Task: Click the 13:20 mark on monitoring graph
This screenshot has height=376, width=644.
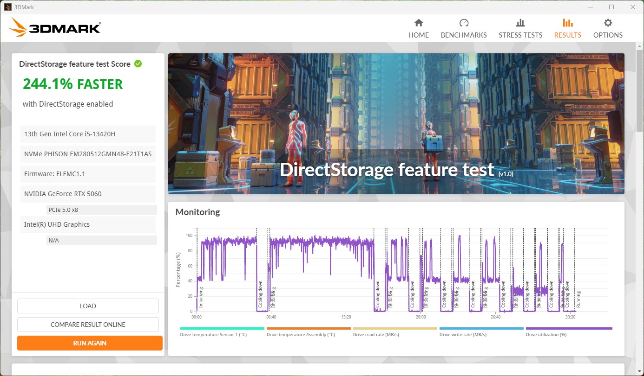Action: 346,317
